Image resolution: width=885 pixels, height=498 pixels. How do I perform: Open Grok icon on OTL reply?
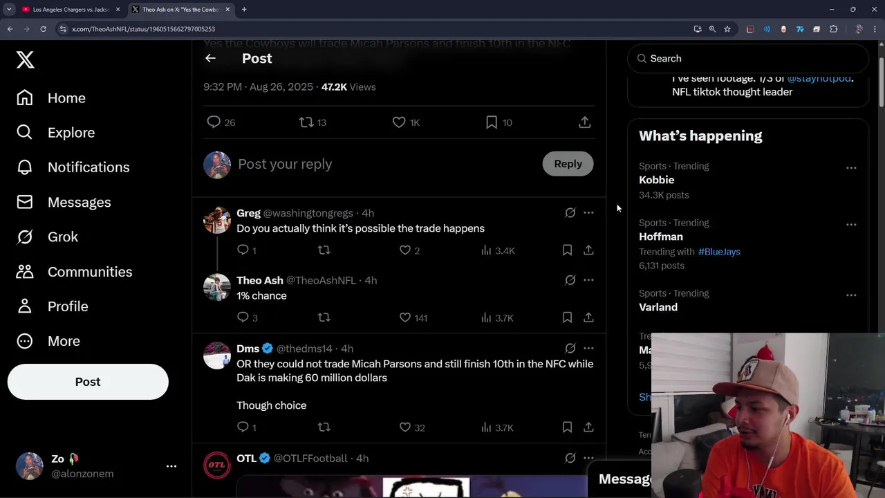tap(570, 459)
